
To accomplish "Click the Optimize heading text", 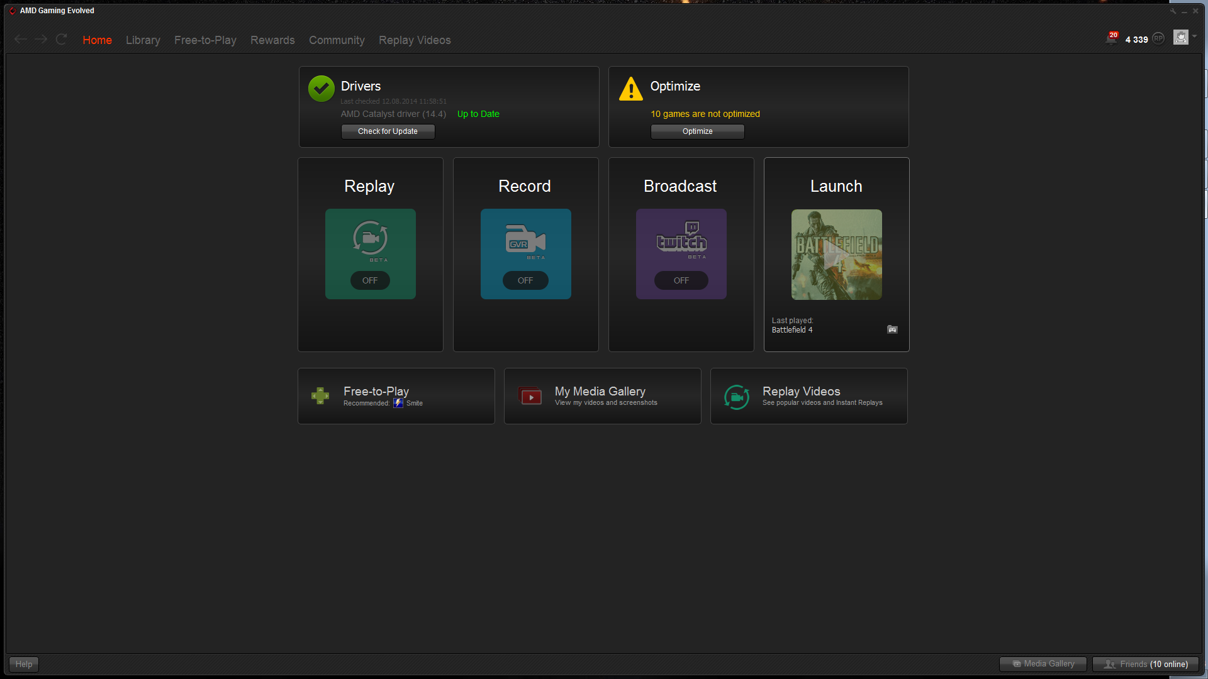I will (x=675, y=86).
